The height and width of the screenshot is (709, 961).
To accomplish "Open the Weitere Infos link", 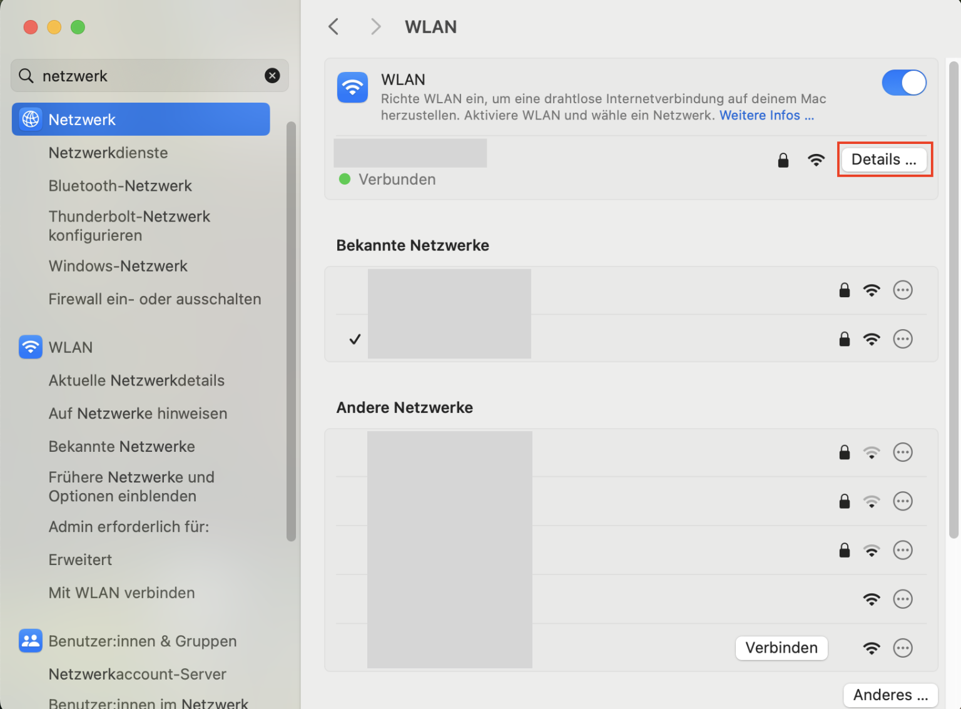I will tap(766, 115).
